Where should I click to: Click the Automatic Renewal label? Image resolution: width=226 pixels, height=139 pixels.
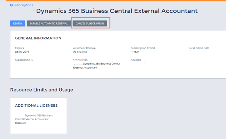point(85,48)
